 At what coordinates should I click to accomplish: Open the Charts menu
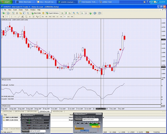(21, 10)
